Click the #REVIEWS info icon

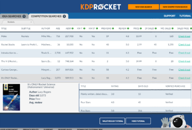tap(113, 28)
